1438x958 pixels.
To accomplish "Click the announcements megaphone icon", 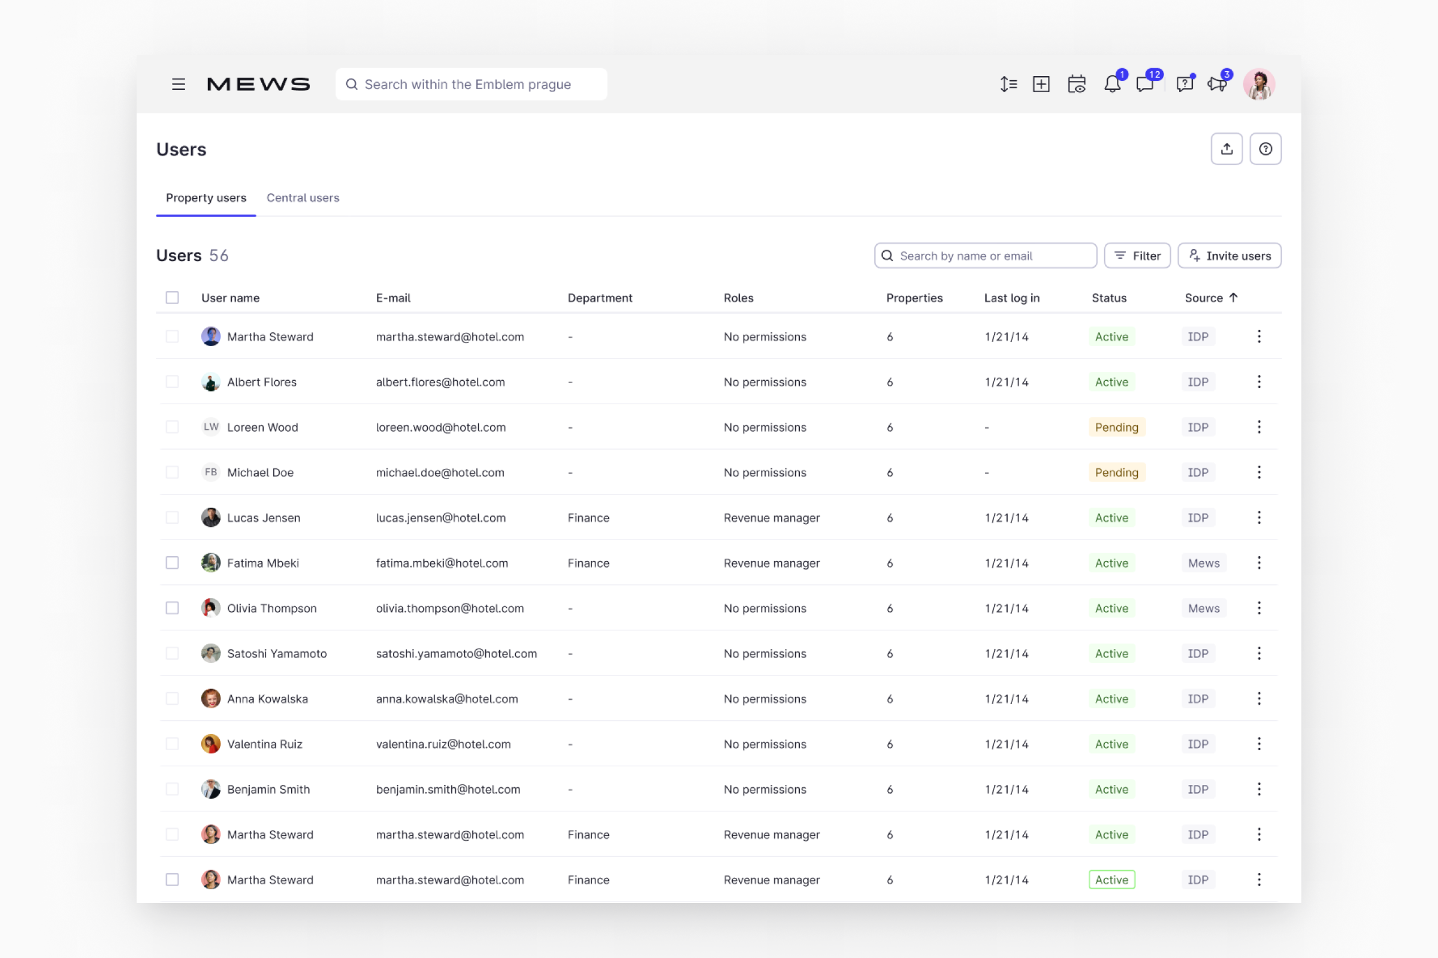I will (x=1218, y=84).
